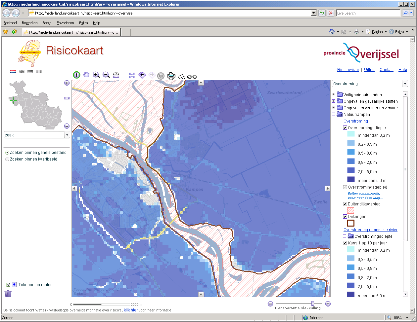Image resolution: width=417 pixels, height=322 pixels.
Task: Select the zoom out magnifier tool
Action: (x=106, y=75)
